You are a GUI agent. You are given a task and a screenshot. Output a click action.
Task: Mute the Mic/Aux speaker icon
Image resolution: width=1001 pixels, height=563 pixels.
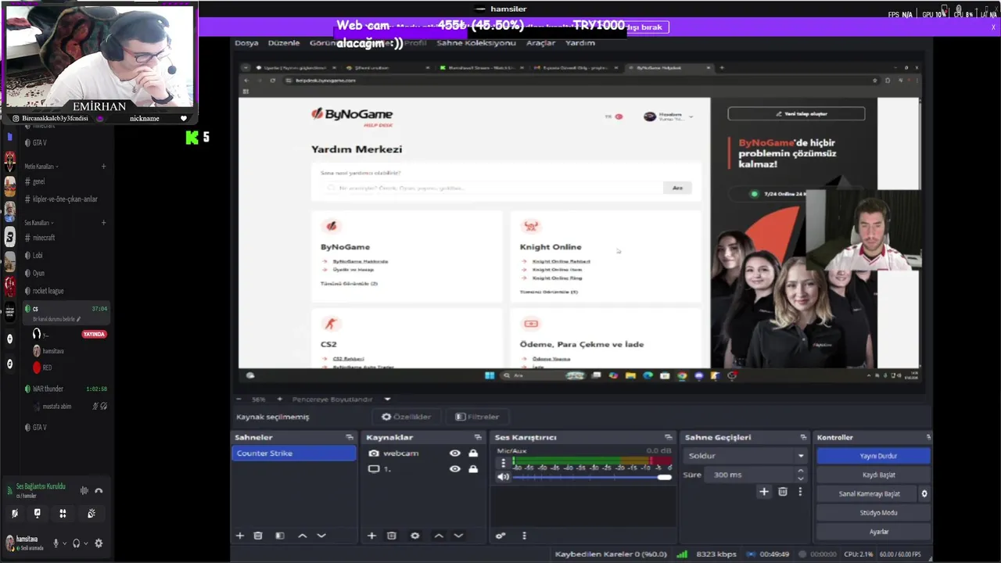[x=503, y=476]
